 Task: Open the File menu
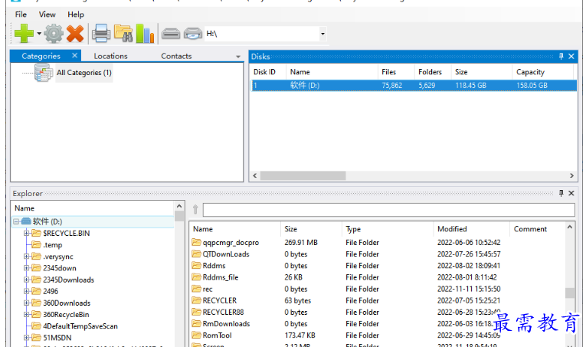pyautogui.click(x=21, y=15)
